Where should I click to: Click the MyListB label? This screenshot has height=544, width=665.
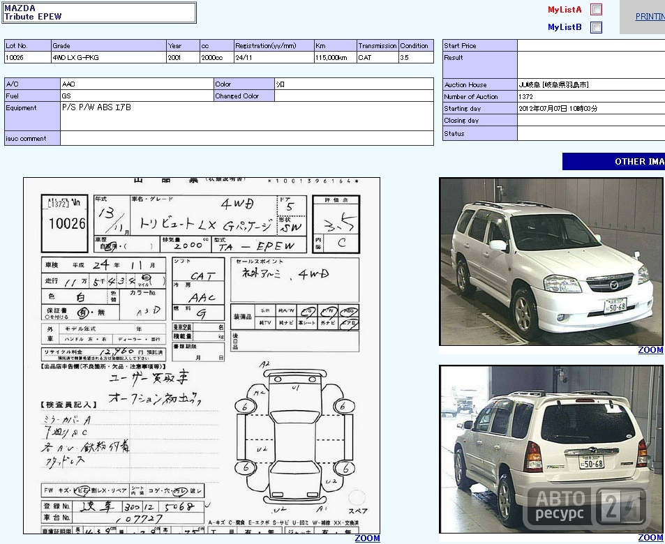(x=565, y=27)
